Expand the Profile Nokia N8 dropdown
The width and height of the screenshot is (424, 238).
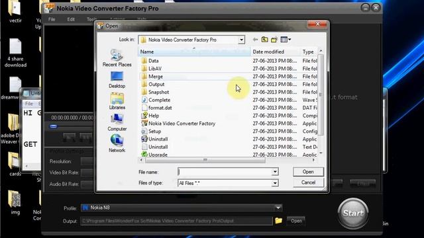[x=278, y=208]
